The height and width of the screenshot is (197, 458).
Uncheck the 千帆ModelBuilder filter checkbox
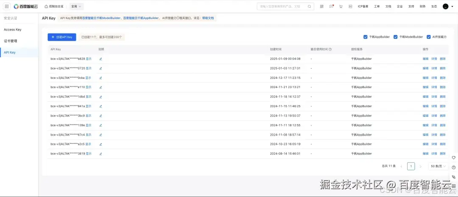[x=396, y=37]
